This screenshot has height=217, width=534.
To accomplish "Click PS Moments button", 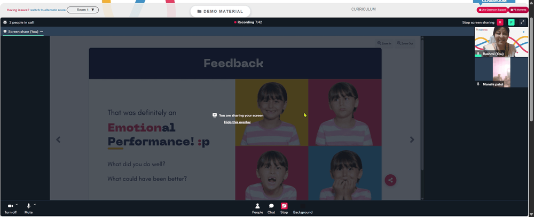I will (519, 10).
